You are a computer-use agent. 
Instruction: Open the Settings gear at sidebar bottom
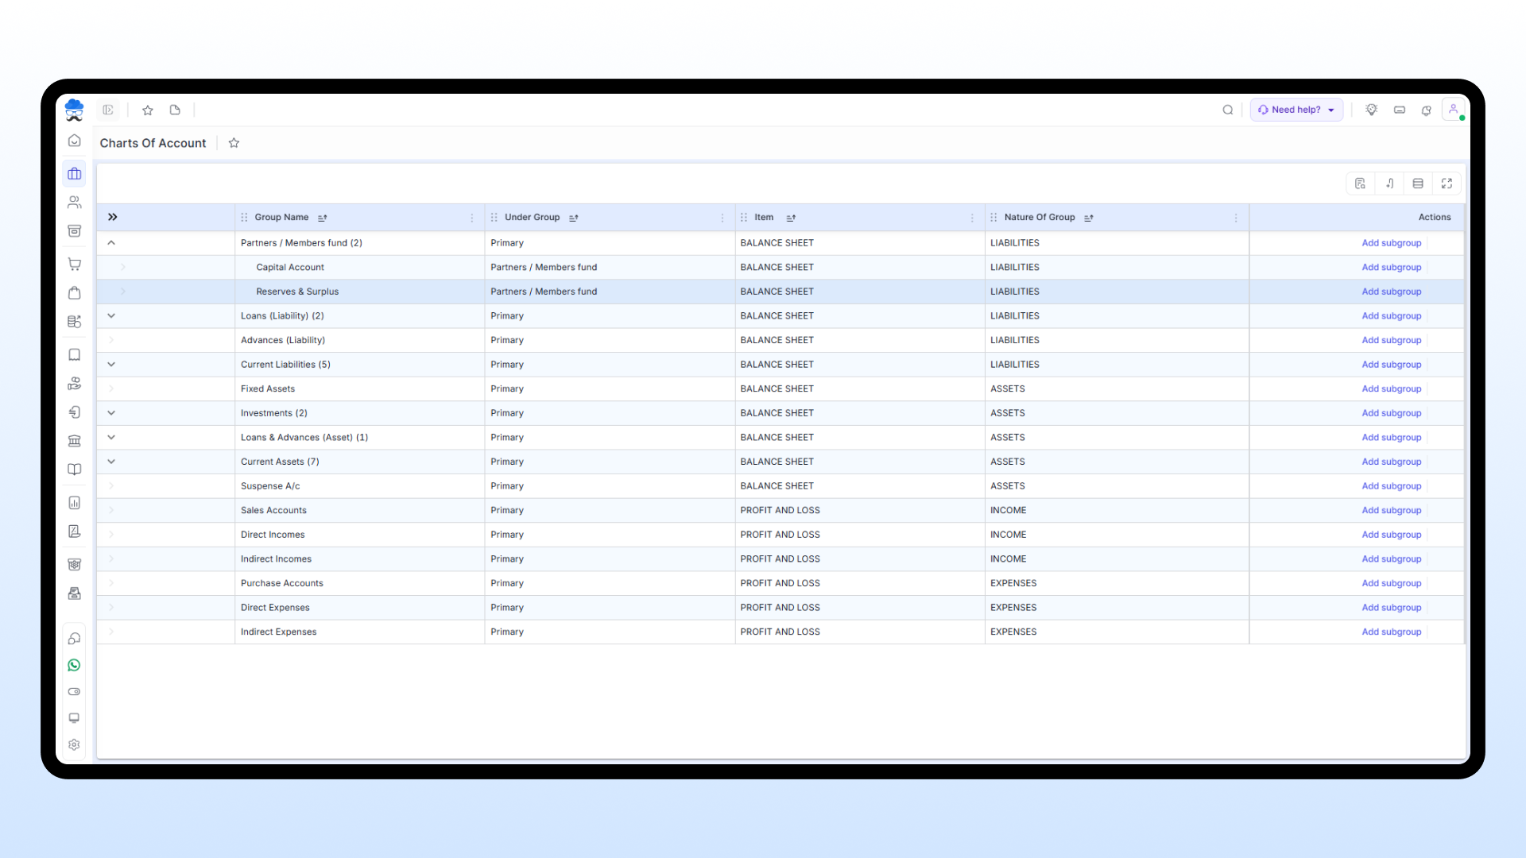[74, 744]
